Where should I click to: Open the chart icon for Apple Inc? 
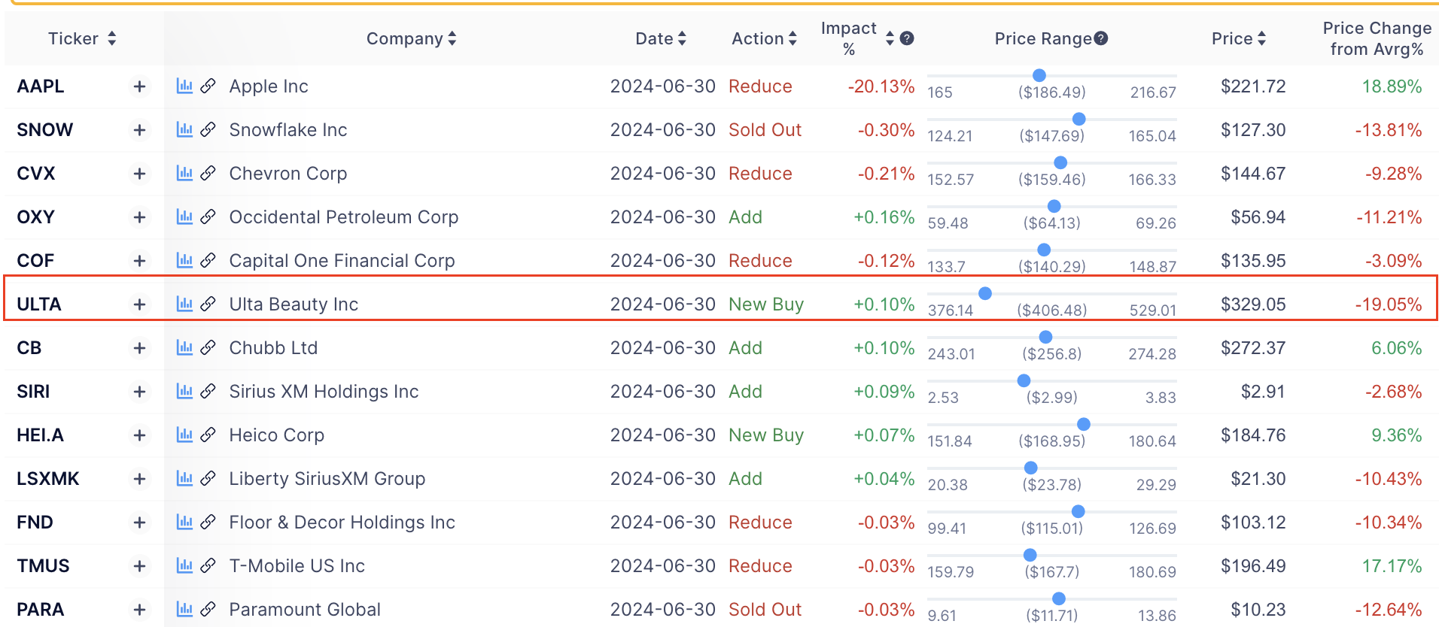tap(184, 86)
